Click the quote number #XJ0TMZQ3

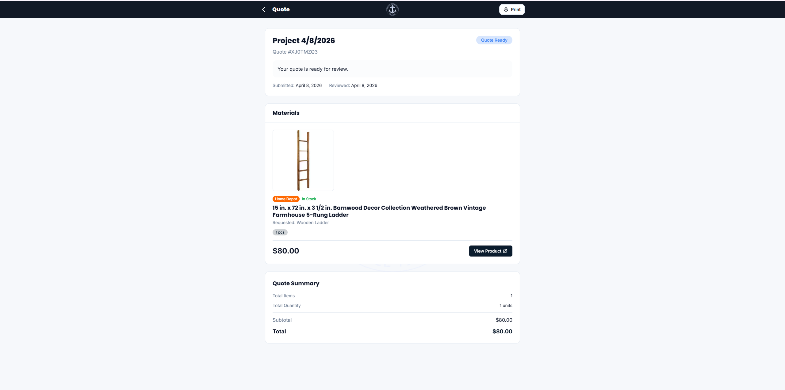click(x=295, y=52)
